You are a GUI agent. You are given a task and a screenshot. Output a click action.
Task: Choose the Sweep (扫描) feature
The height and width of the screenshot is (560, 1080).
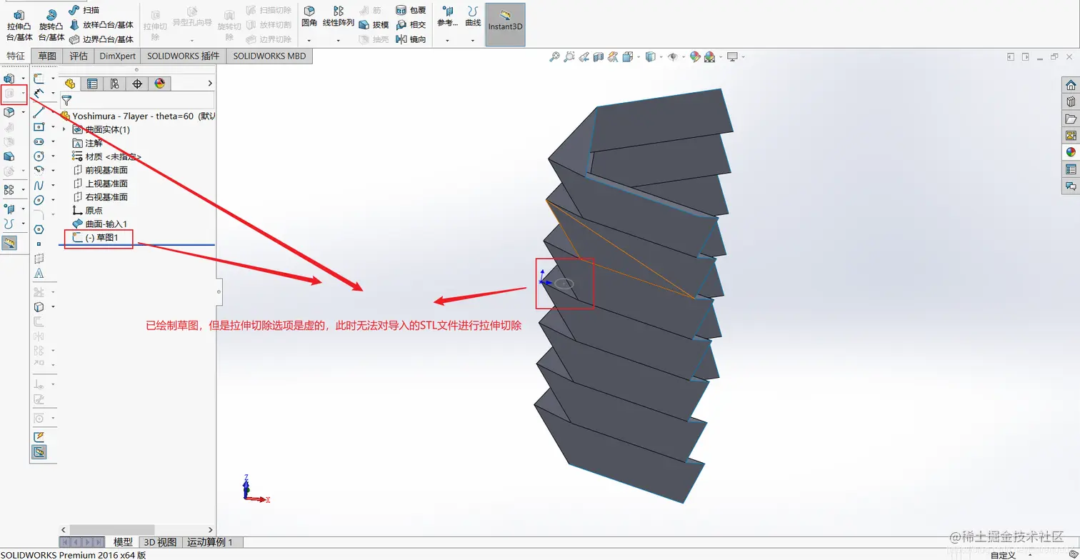point(84,10)
